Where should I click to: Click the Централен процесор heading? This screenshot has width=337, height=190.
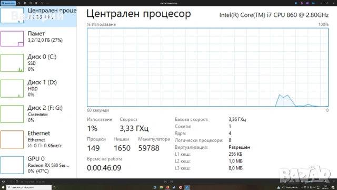(138, 14)
